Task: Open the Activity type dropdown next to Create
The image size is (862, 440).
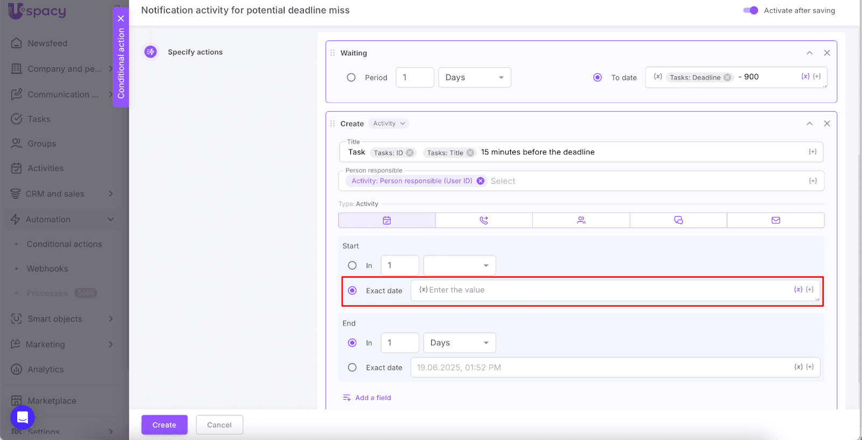Action: [x=389, y=124]
